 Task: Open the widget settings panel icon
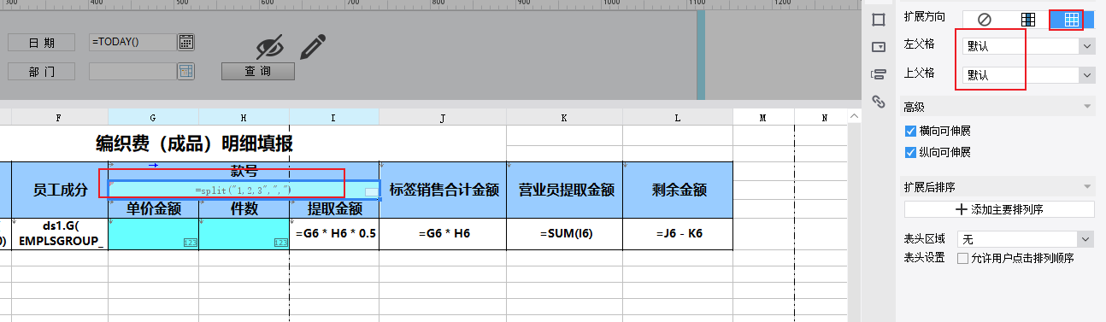coord(878,46)
